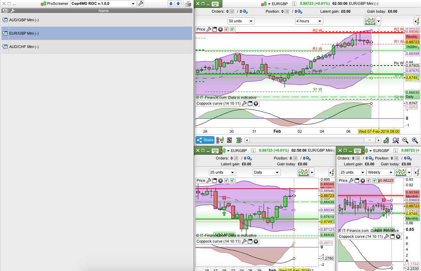Toggle Coppock curve window icon in Daily chart
This screenshot has height=271, width=421.
coord(250,241)
